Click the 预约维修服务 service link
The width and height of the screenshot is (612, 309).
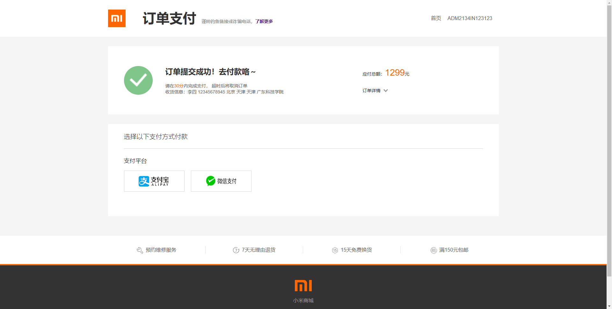pyautogui.click(x=160, y=250)
